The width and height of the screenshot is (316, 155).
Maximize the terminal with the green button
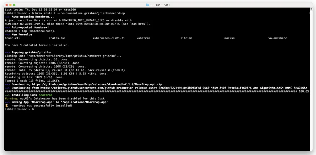15,5
